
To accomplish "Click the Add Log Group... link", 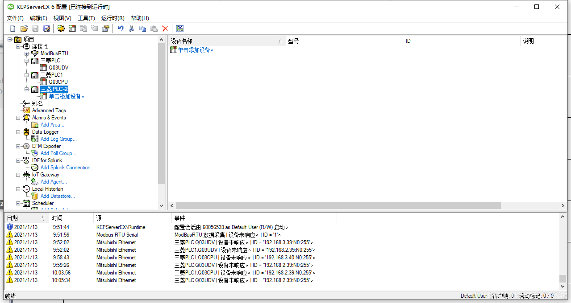I will coord(58,139).
